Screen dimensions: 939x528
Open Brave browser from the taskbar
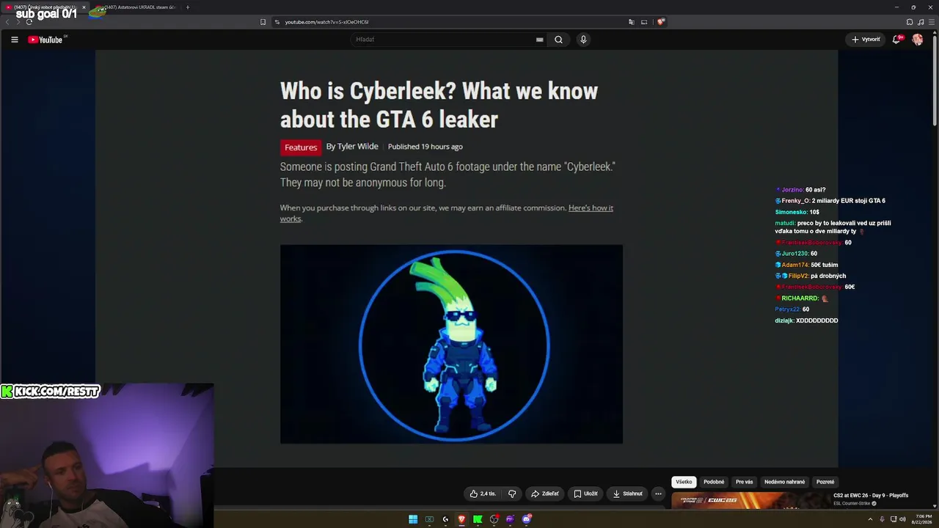tap(461, 519)
